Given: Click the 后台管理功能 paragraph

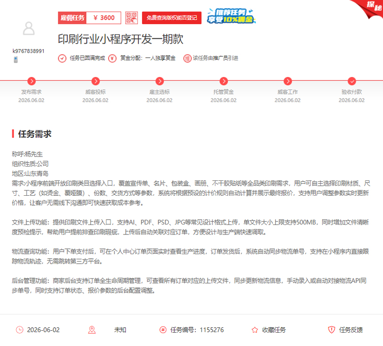Looking at the screenshot, I should pos(189,286).
